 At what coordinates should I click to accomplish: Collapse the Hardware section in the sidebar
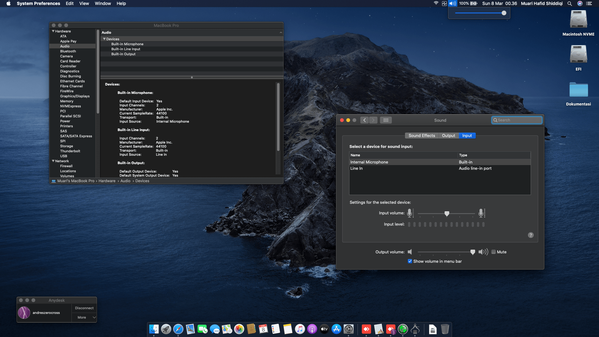point(53,31)
